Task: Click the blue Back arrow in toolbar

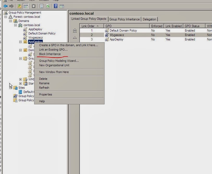Action: (x=5, y=6)
